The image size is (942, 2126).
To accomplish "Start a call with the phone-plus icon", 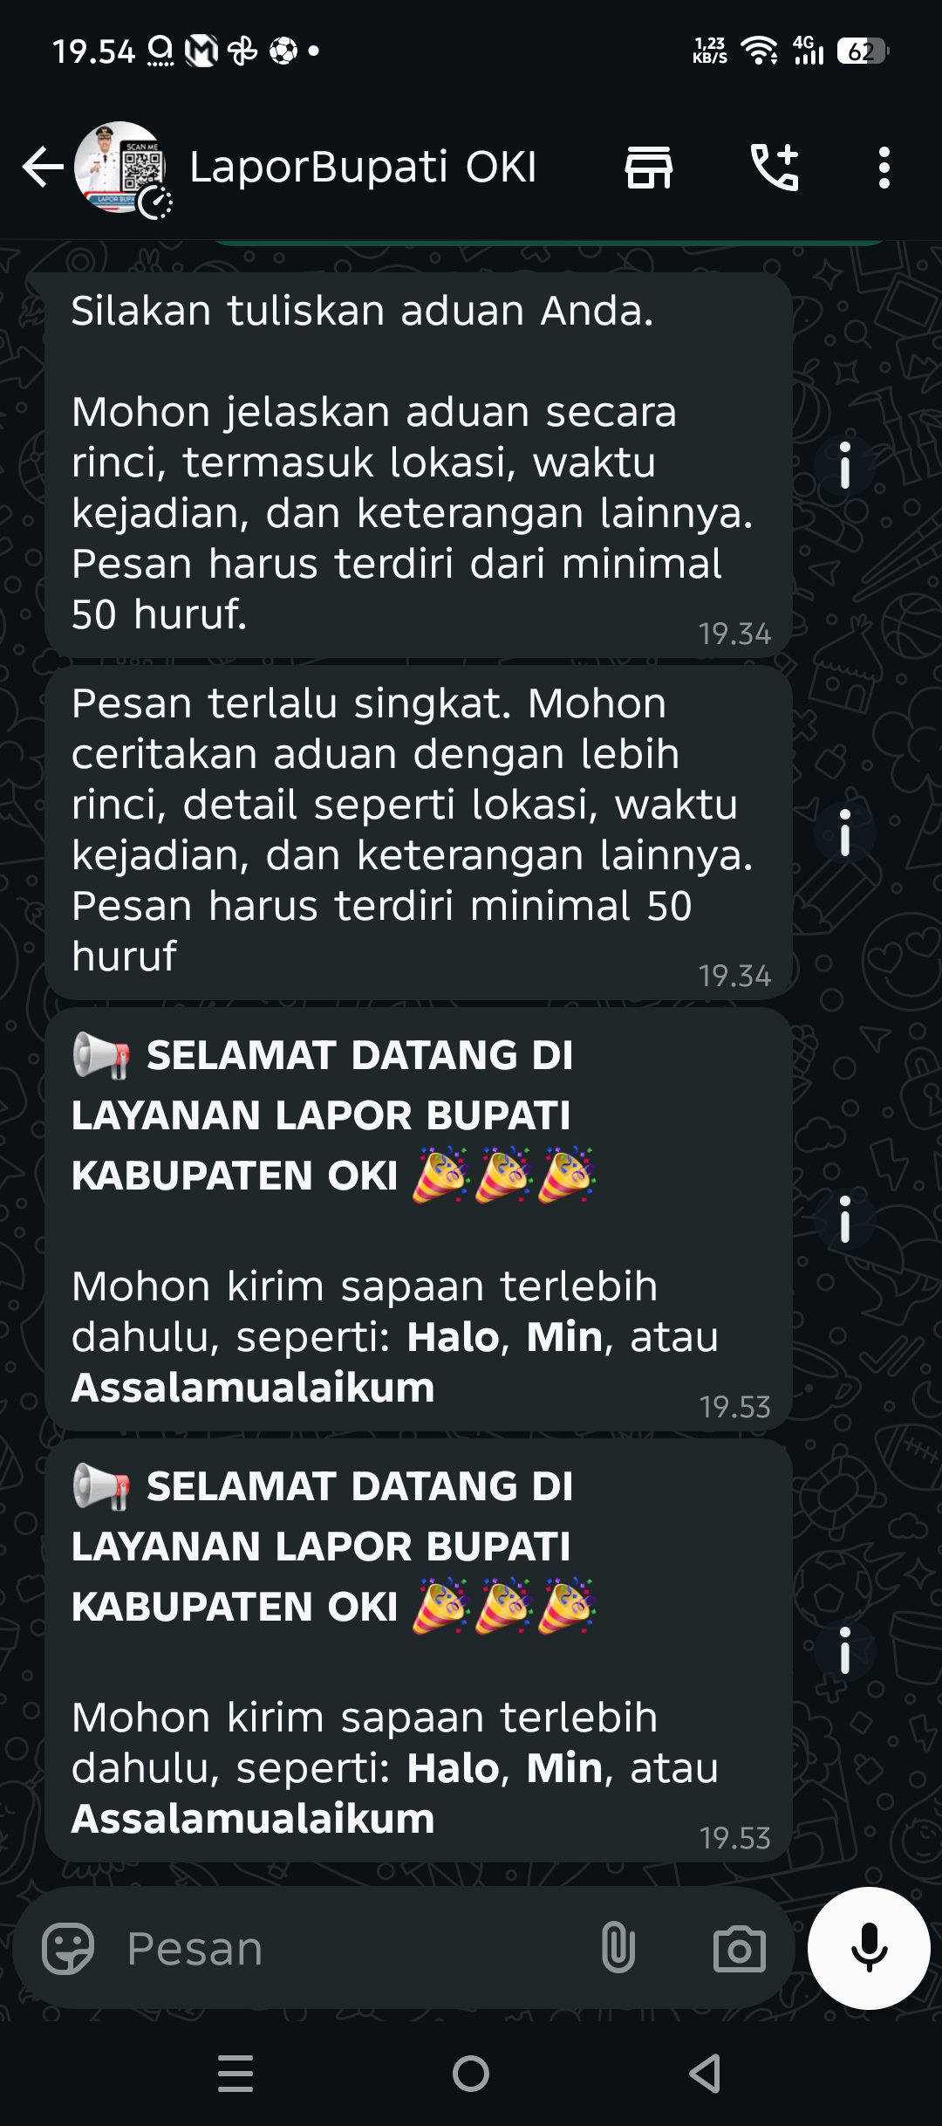I will tap(775, 168).
